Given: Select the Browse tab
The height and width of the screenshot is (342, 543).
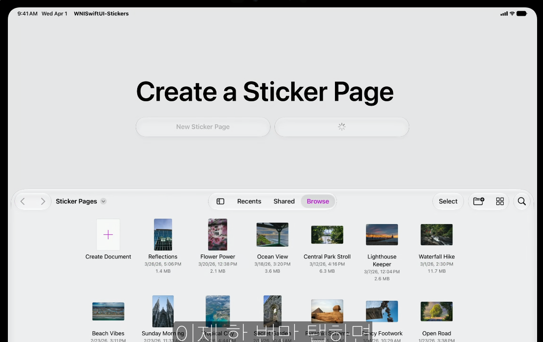Looking at the screenshot, I should pyautogui.click(x=318, y=201).
